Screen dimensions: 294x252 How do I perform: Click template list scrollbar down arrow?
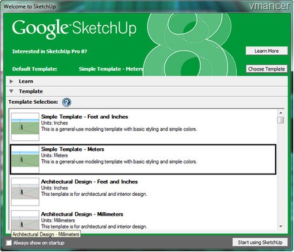(281, 227)
